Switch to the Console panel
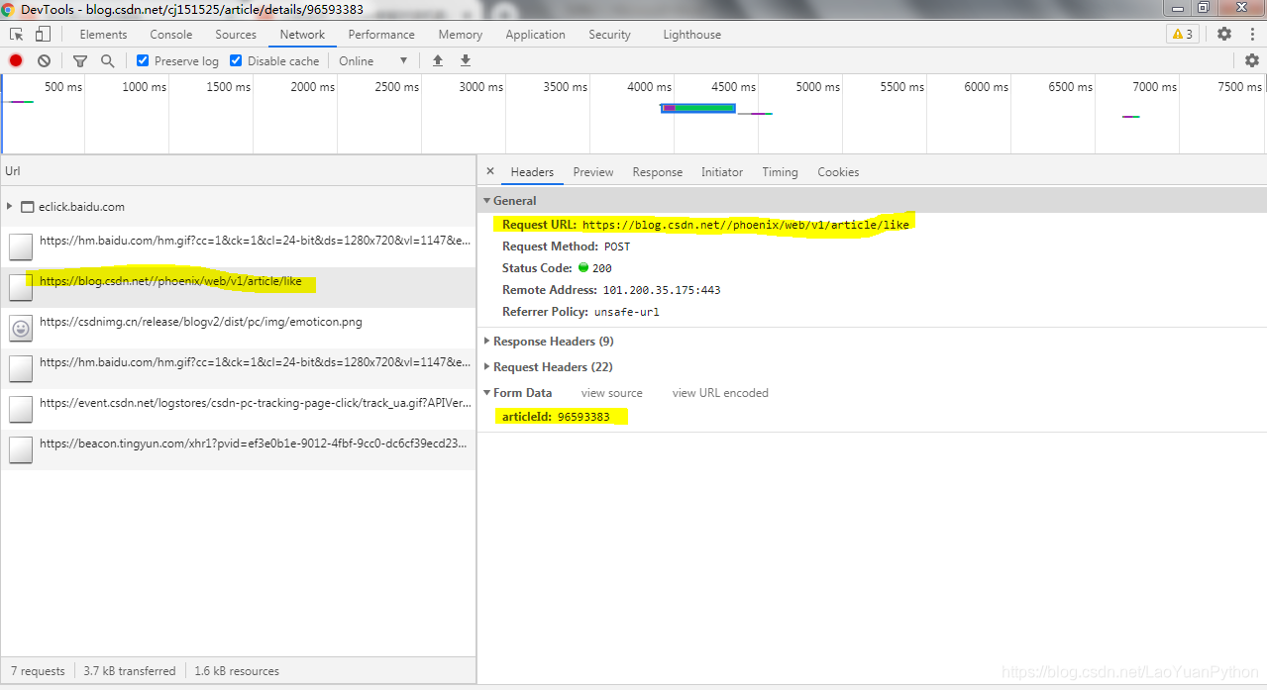This screenshot has width=1267, height=690. coord(171,34)
